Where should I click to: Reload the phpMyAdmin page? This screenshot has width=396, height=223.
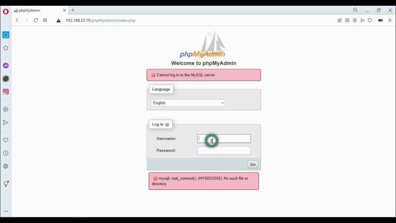[x=36, y=20]
